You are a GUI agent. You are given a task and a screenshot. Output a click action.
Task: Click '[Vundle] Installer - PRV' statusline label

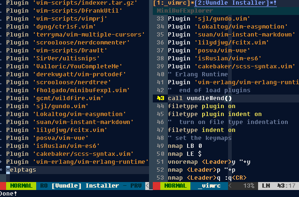[x=96, y=186]
